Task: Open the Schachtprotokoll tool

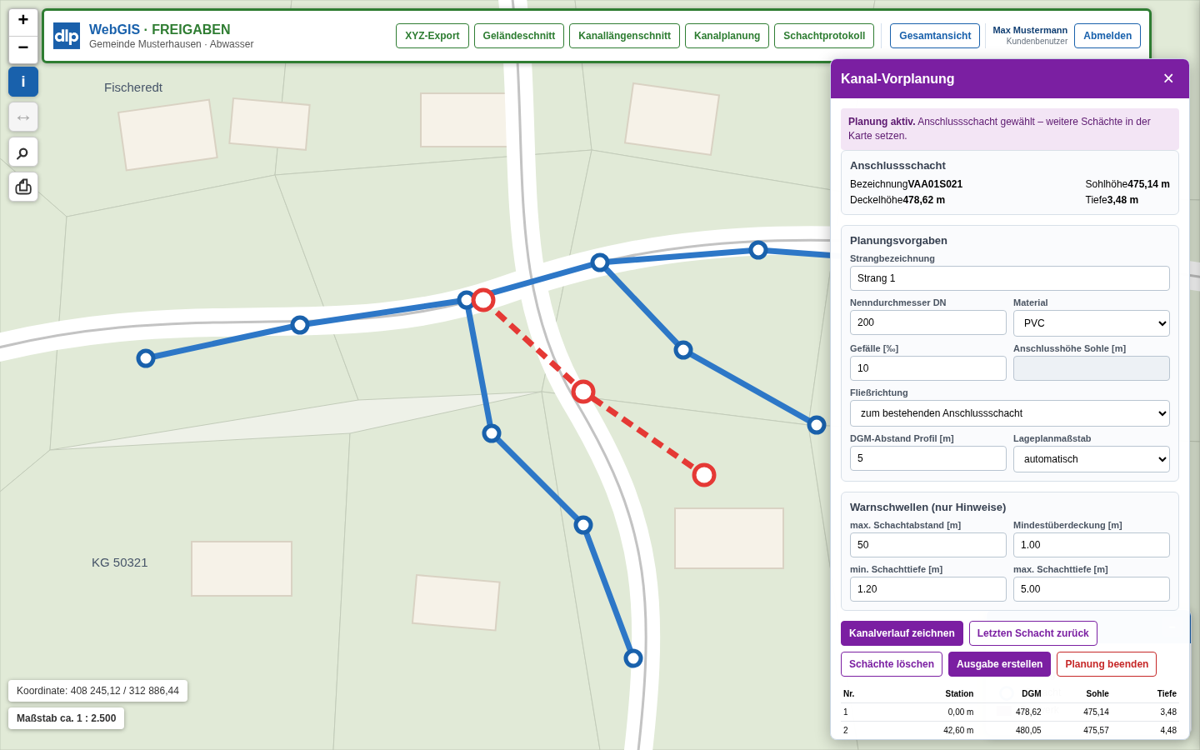Action: (824, 36)
